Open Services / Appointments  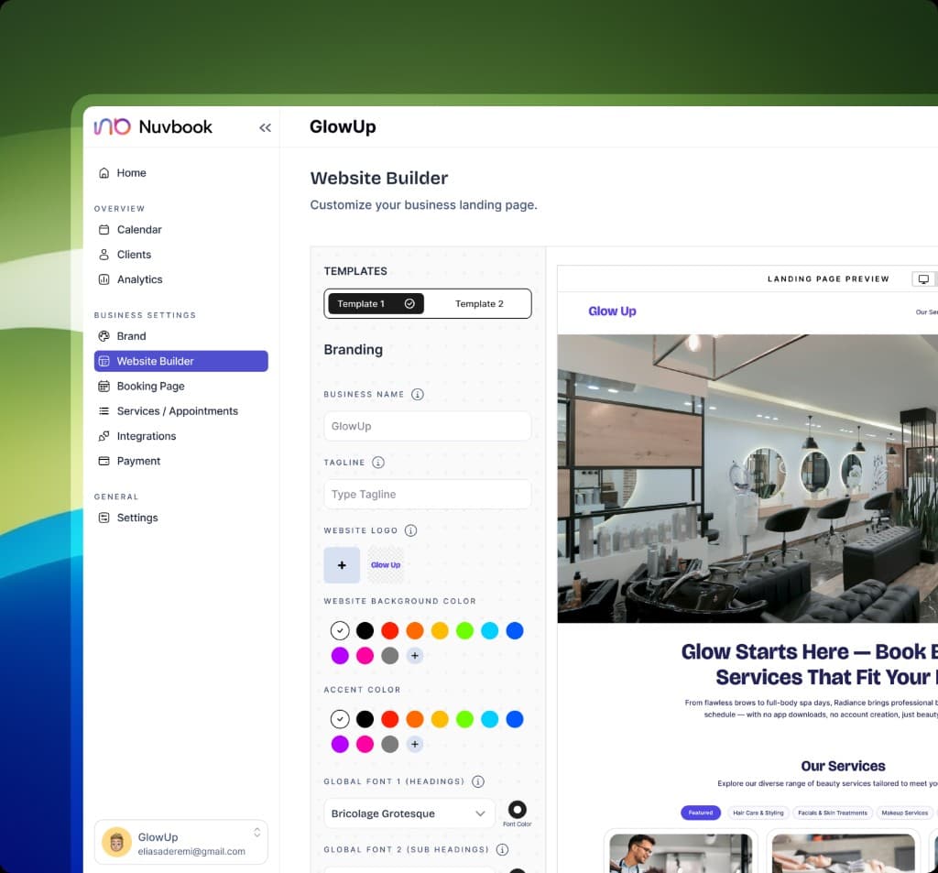180,411
